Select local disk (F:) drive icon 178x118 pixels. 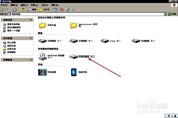pos(136,41)
